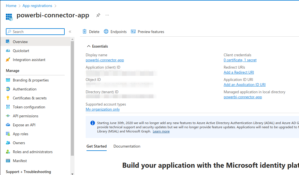Click My organization only link

(102, 109)
